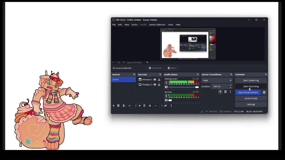Click the Properties button

(x=155, y=68)
